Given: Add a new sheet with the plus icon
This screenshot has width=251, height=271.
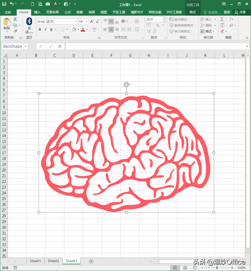Looking at the screenshot, I should pyautogui.click(x=91, y=261).
